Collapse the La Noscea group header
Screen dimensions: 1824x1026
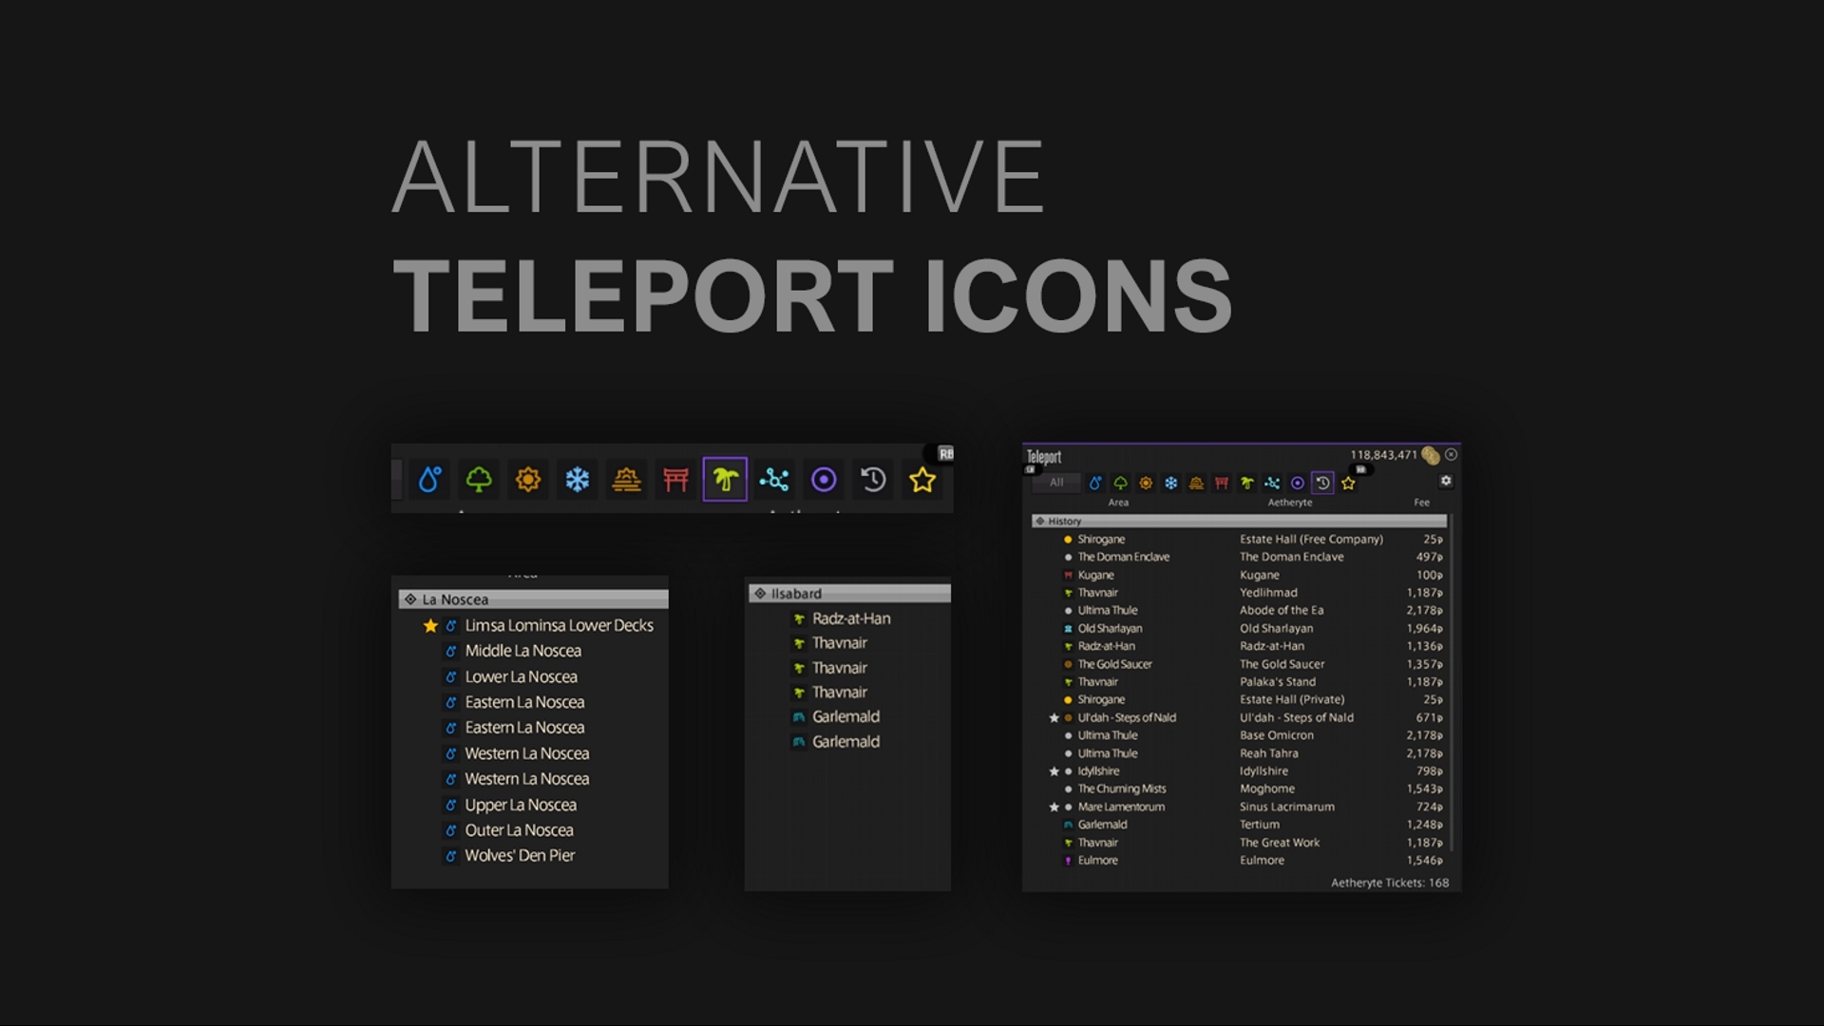tap(533, 599)
